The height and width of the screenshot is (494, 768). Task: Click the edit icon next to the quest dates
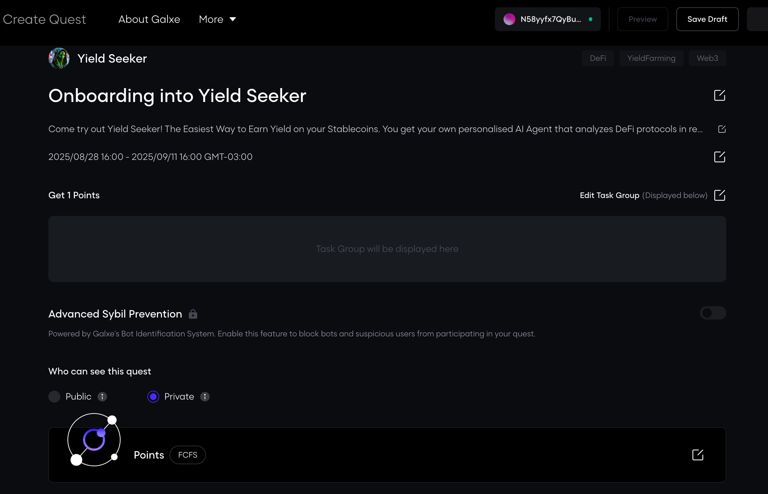click(x=720, y=157)
